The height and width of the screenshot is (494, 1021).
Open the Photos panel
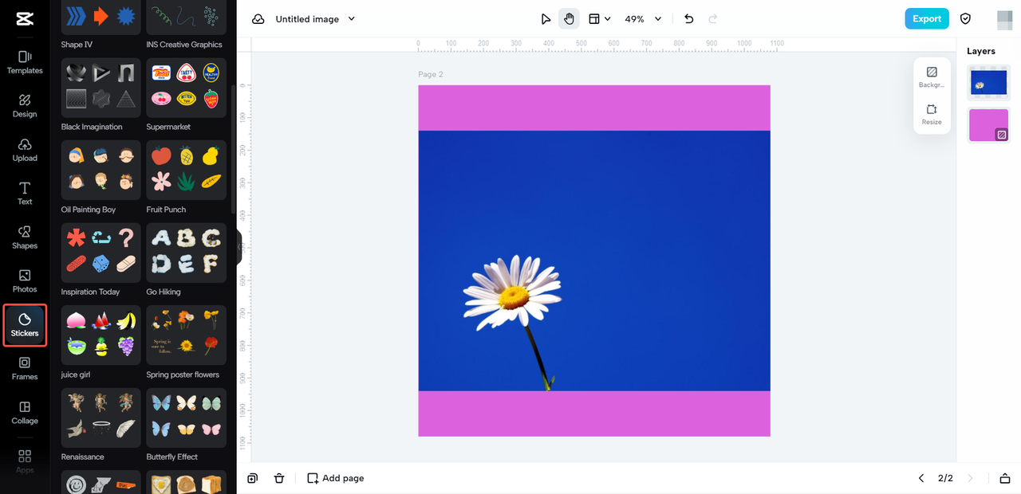tap(25, 281)
